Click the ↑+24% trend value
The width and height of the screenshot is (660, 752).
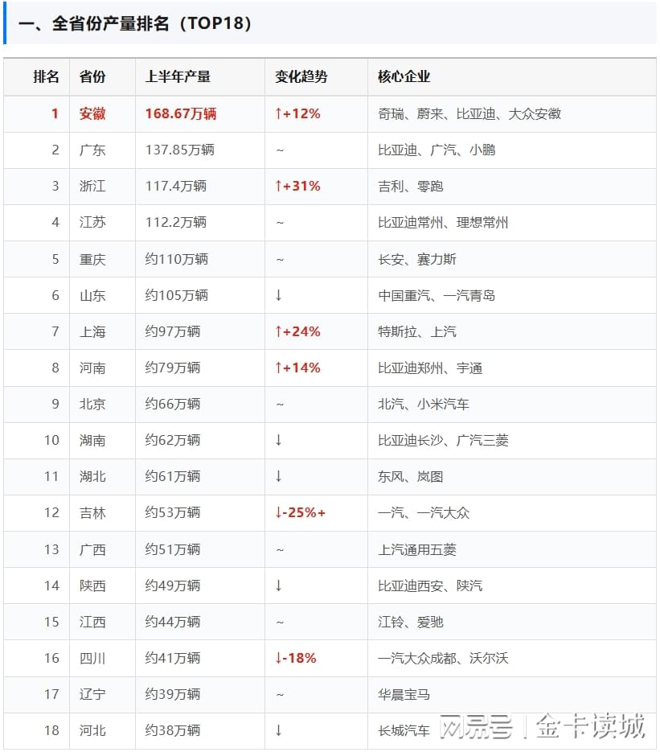(297, 331)
